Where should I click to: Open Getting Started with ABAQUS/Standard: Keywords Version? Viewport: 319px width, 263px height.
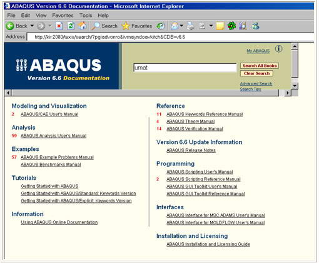78,193
